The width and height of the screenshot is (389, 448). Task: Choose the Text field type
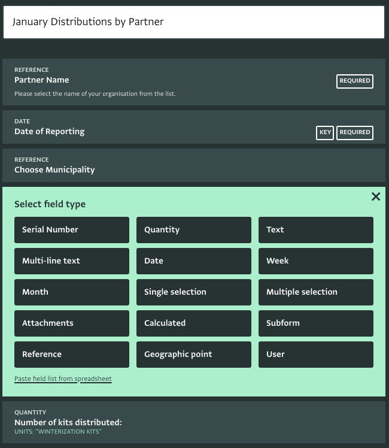(315, 230)
